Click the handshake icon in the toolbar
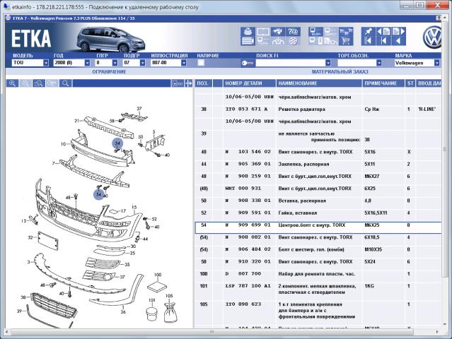The width and height of the screenshot is (452, 339). pos(278,31)
